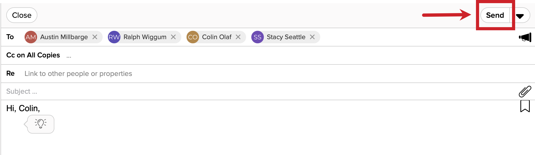Remove Ralph Wiggum from recipients

(x=173, y=37)
